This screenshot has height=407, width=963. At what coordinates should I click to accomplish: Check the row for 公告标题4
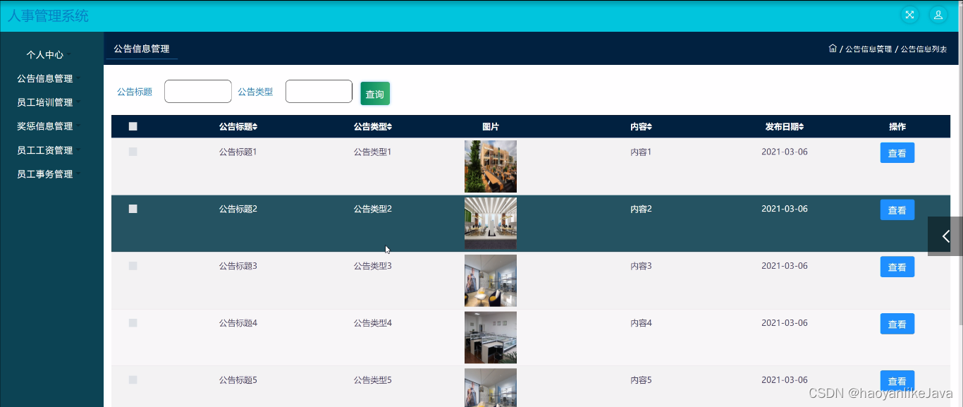coord(133,323)
